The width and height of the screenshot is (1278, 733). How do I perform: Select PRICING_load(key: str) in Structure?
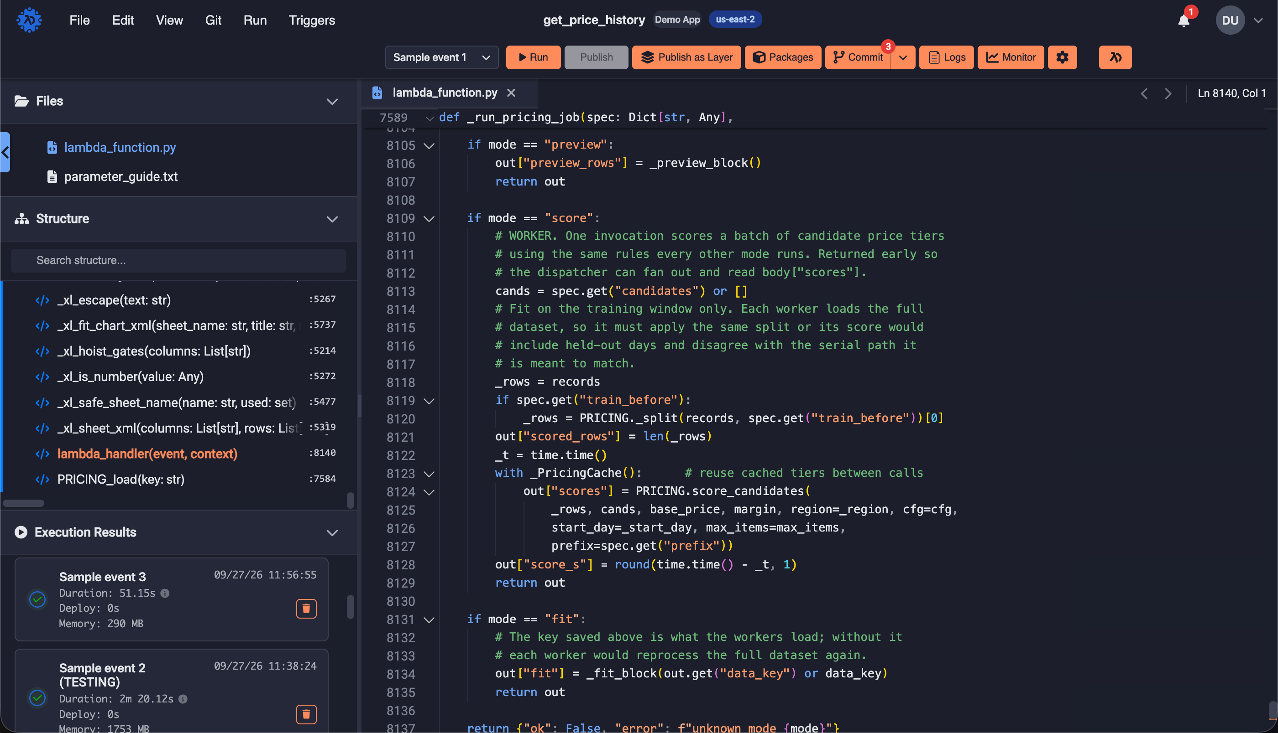click(x=120, y=479)
